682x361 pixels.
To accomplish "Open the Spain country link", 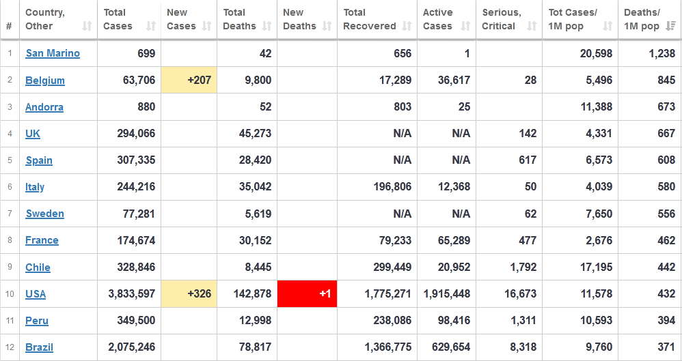I will pyautogui.click(x=39, y=160).
